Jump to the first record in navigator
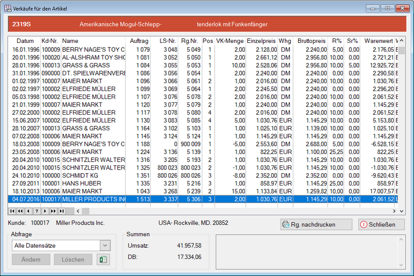 [x=12, y=211]
